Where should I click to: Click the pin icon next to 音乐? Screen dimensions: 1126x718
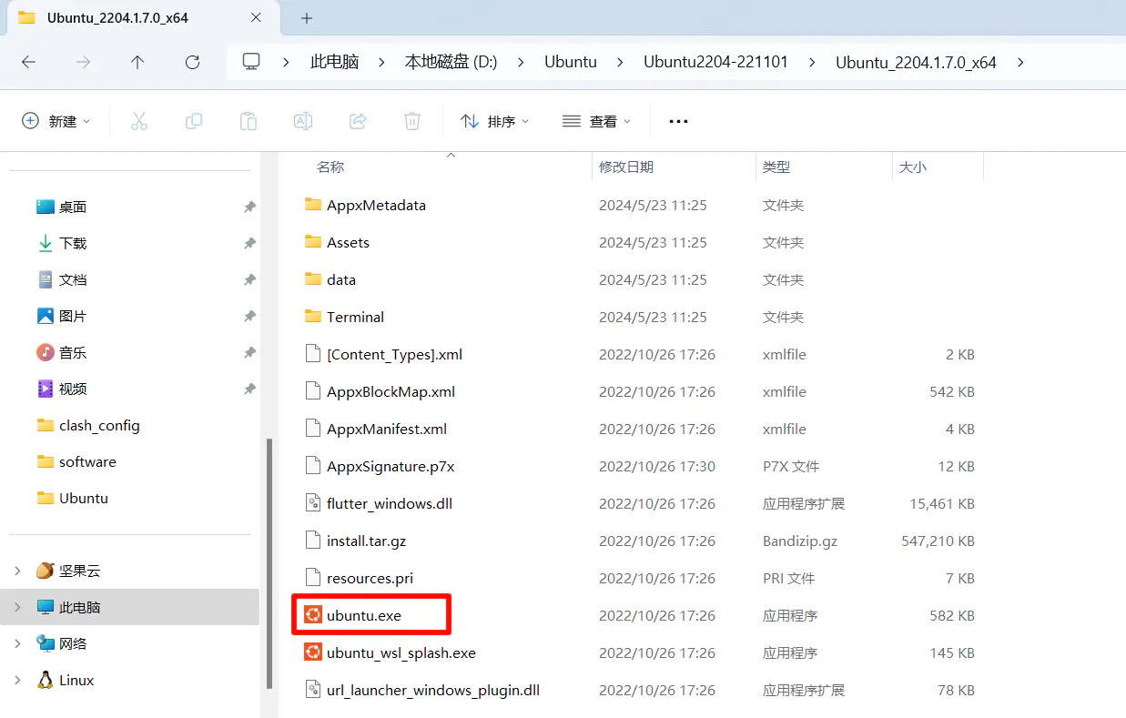(x=249, y=353)
